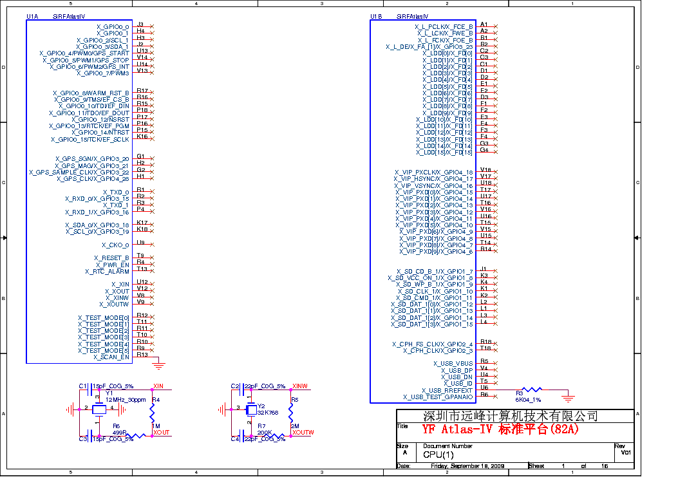678x479 pixels.
Task: Select the X_TXD_0 pin label
Action: (x=116, y=192)
